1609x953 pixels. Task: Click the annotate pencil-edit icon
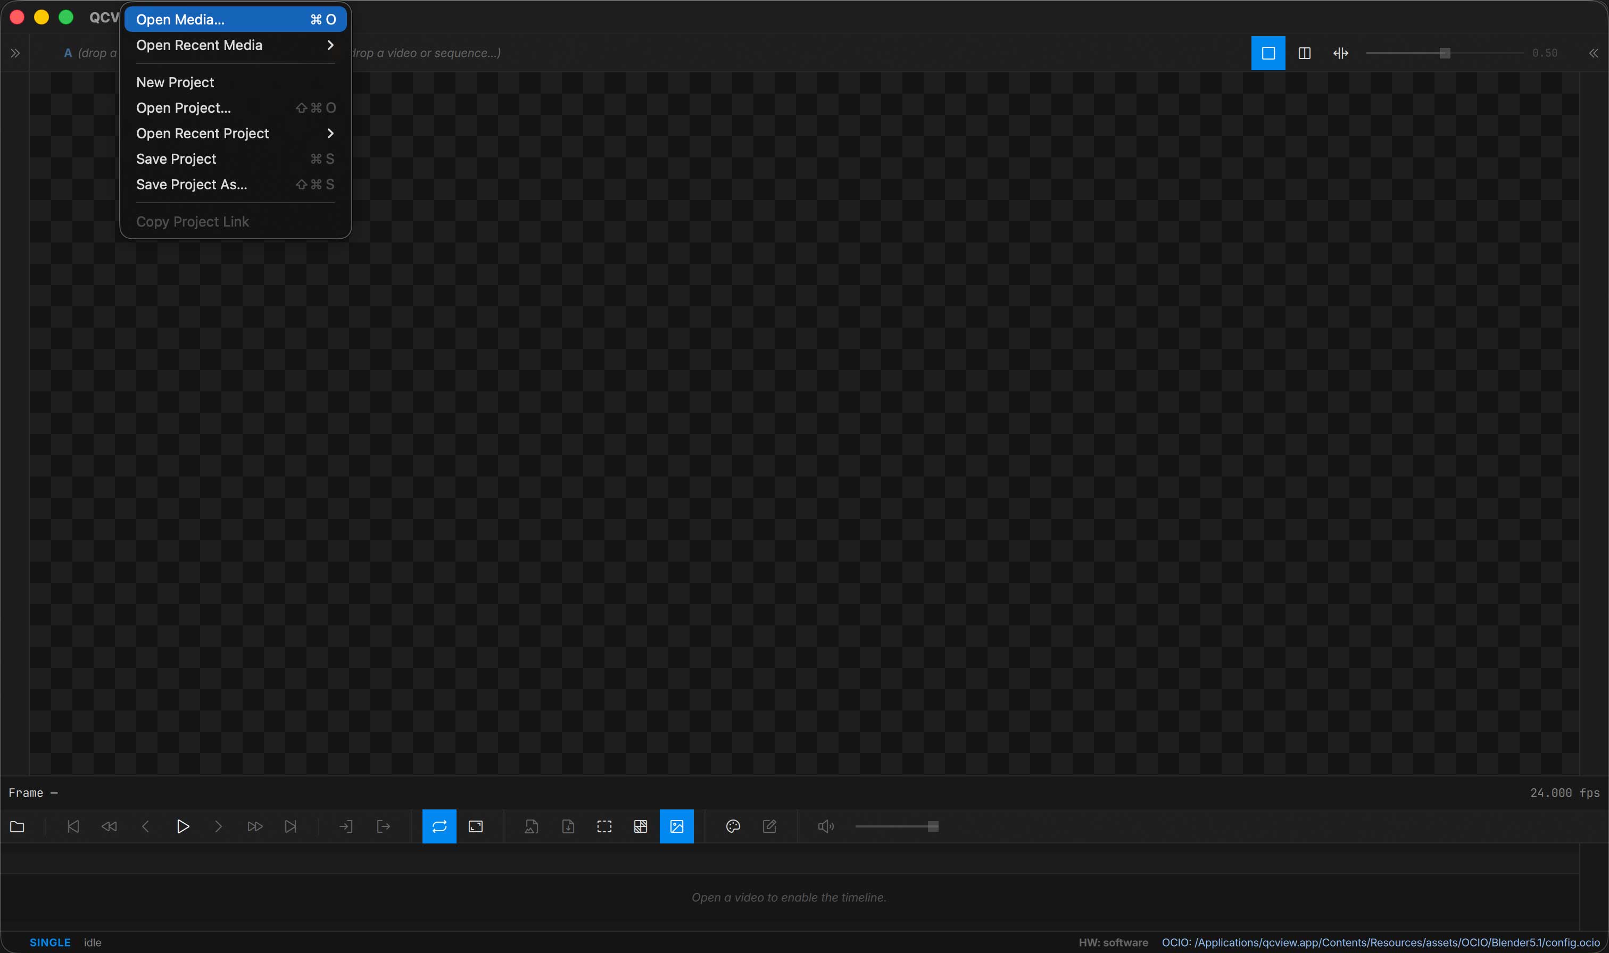769,826
